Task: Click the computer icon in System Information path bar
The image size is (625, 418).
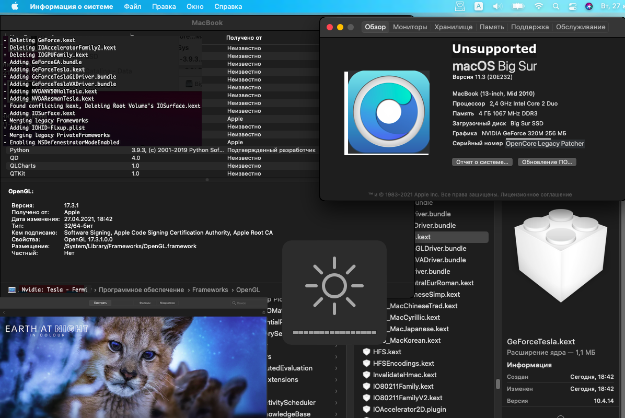Action: pyautogui.click(x=12, y=289)
